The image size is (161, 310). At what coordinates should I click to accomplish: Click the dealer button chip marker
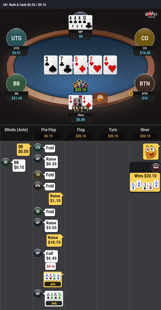pyautogui.click(x=131, y=94)
